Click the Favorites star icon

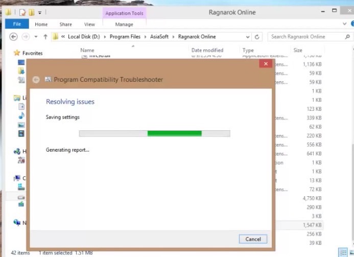pyautogui.click(x=17, y=53)
